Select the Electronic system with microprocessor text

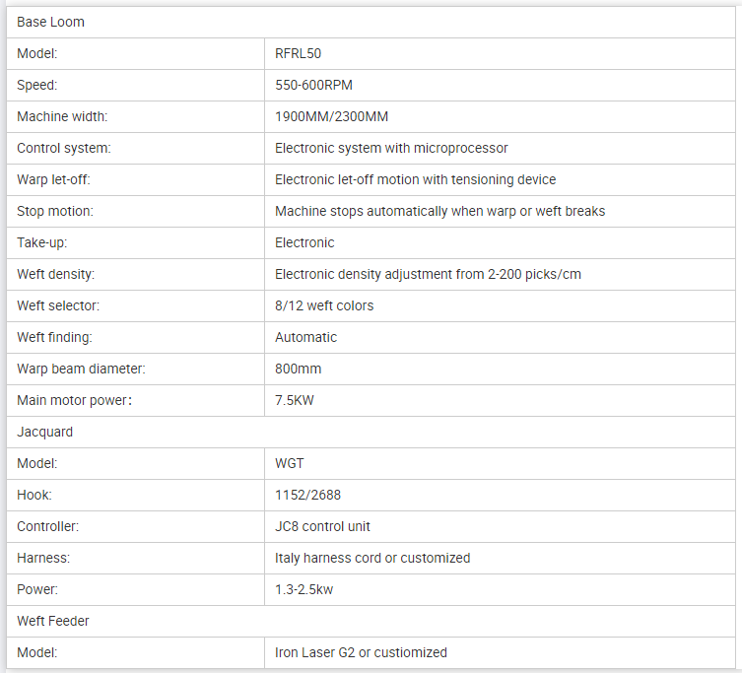pyautogui.click(x=391, y=148)
